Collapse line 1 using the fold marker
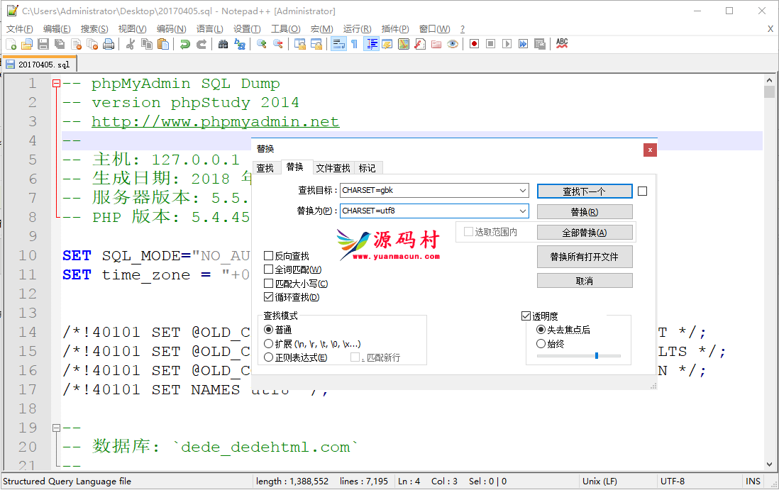 (x=57, y=83)
